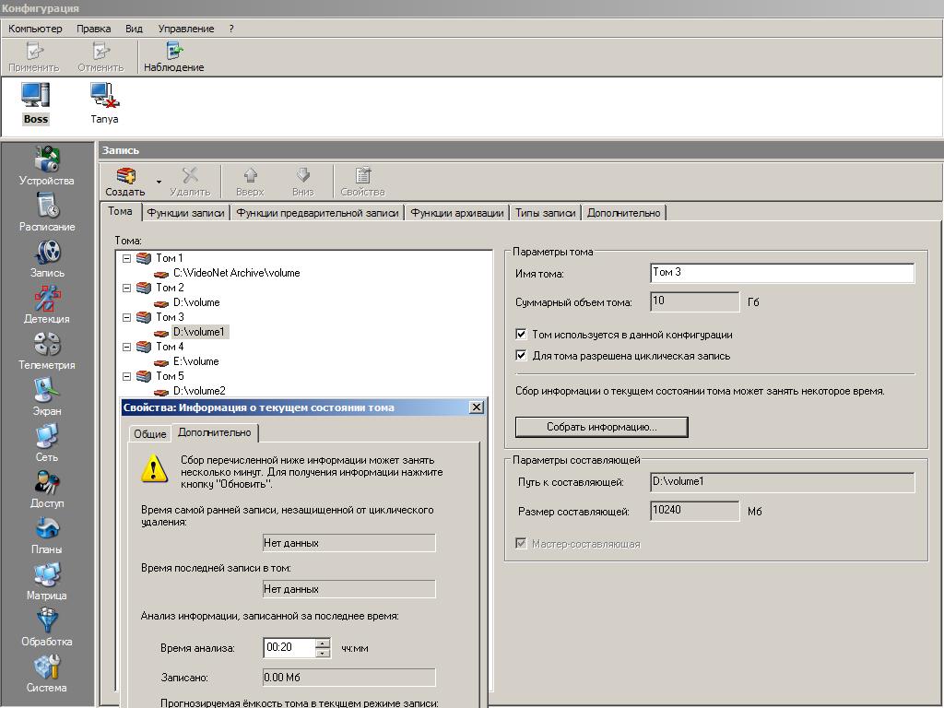Open the Экран section
The image size is (944, 708).
coord(47,396)
